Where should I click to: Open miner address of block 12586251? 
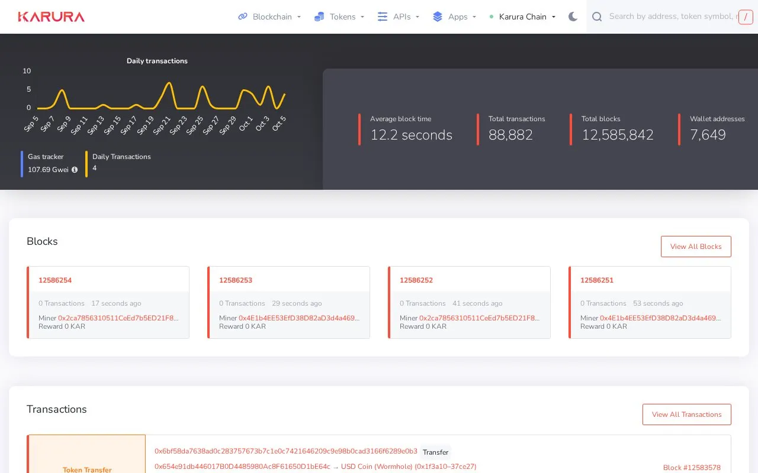coord(660,318)
